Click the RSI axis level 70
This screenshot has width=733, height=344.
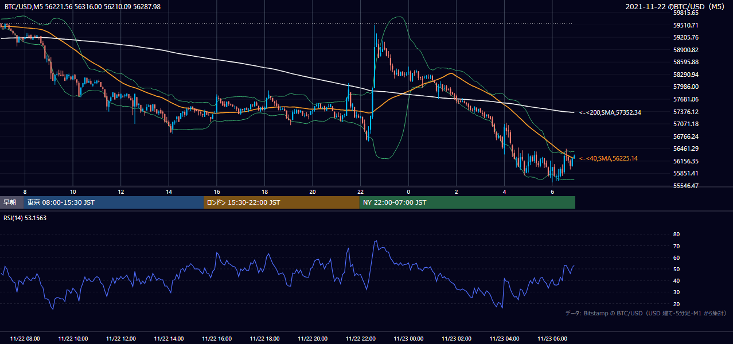click(676, 246)
